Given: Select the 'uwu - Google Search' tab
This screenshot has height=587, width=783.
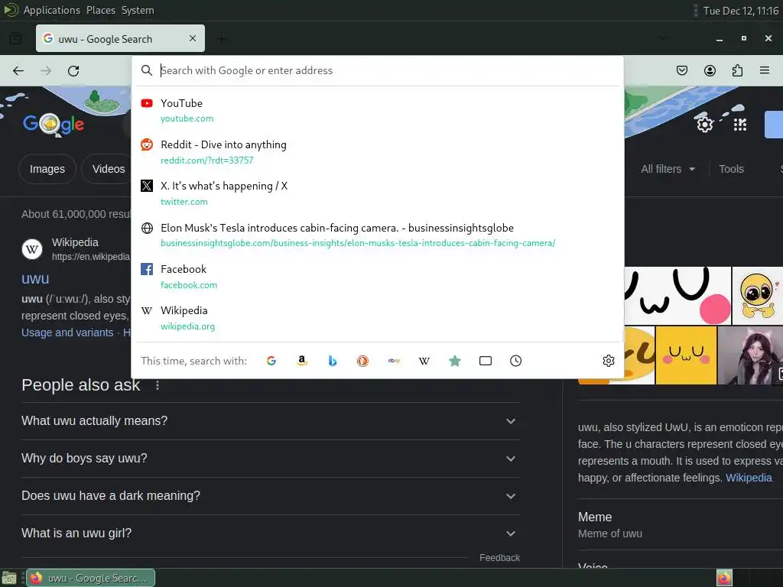Looking at the screenshot, I should (x=120, y=38).
